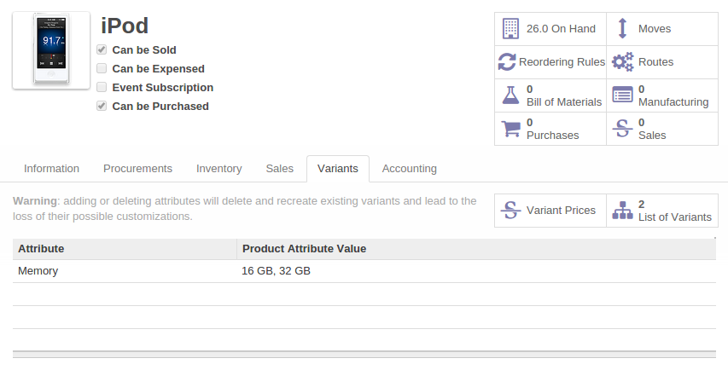
Task: Open Routes using the gears icon
Action: [623, 62]
